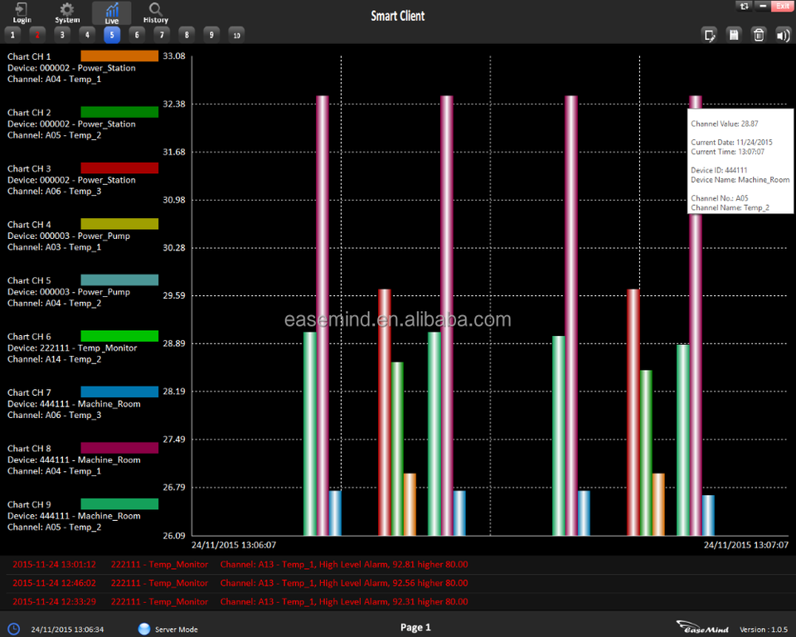Click the edit page icon
The height and width of the screenshot is (637, 796).
pyautogui.click(x=709, y=34)
